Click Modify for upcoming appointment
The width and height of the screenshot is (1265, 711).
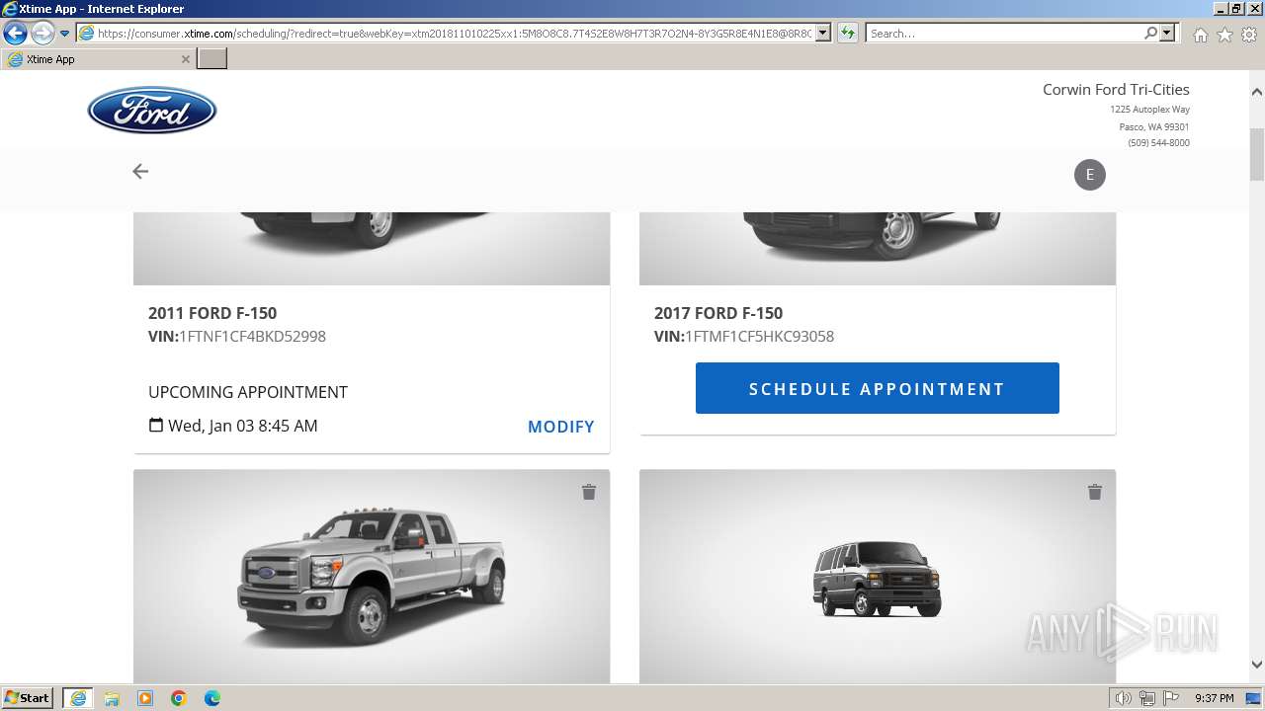click(x=561, y=427)
